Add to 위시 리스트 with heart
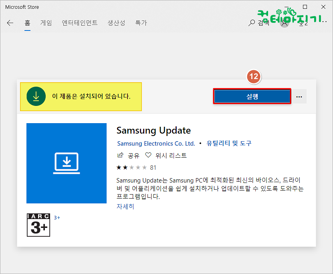 [x=166, y=155]
